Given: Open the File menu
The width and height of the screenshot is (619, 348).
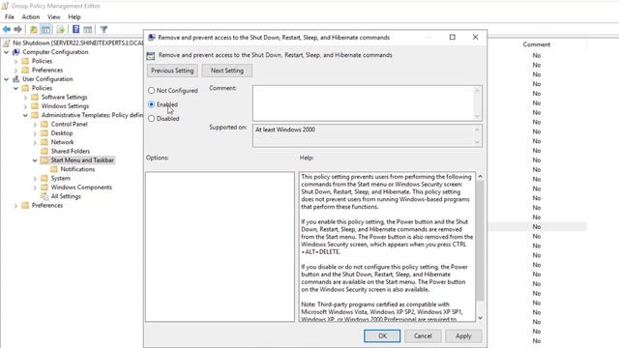Looking at the screenshot, I should click(x=10, y=17).
